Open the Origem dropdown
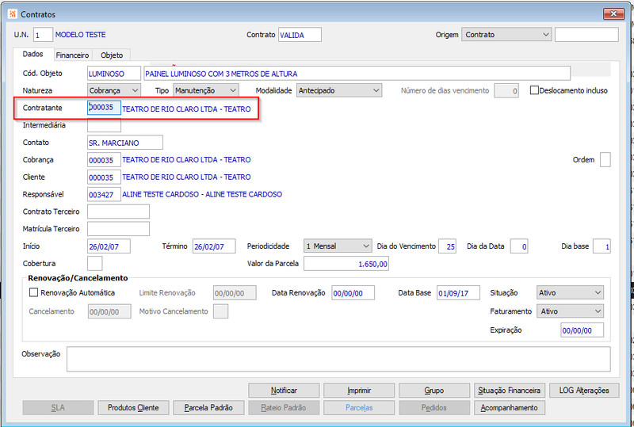634x427 pixels. coord(506,35)
